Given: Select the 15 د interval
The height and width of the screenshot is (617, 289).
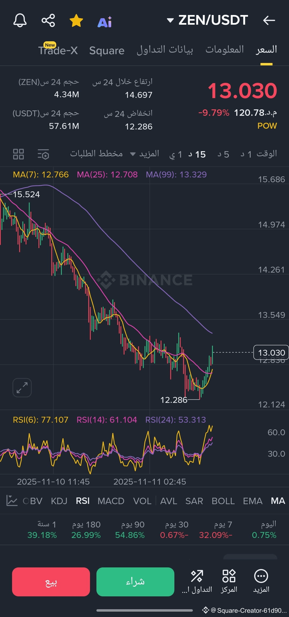Looking at the screenshot, I should [x=197, y=154].
